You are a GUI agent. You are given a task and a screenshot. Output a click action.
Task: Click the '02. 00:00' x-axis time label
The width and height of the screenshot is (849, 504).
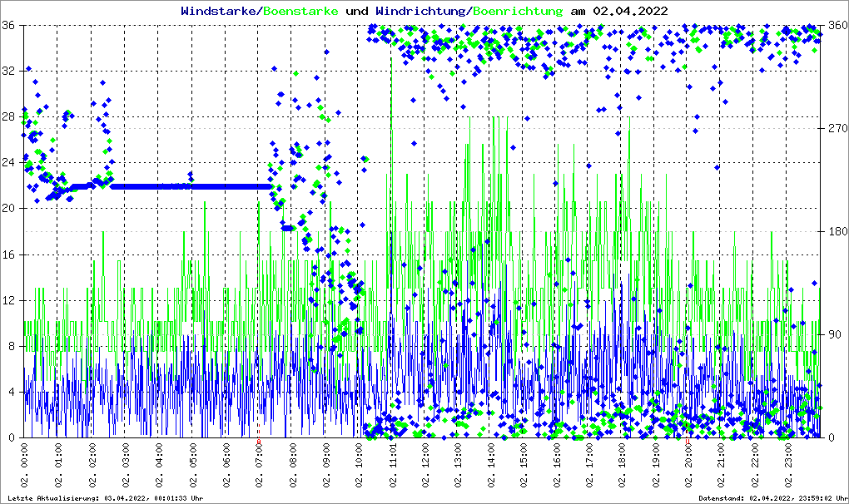(x=26, y=467)
